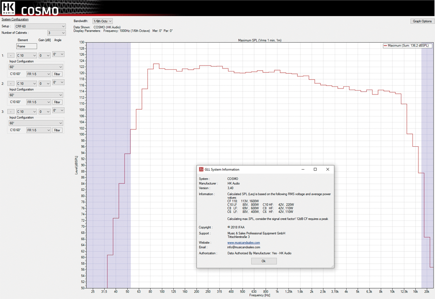Expand first cabinet's 60° Input Configuration dropdown

36,67
